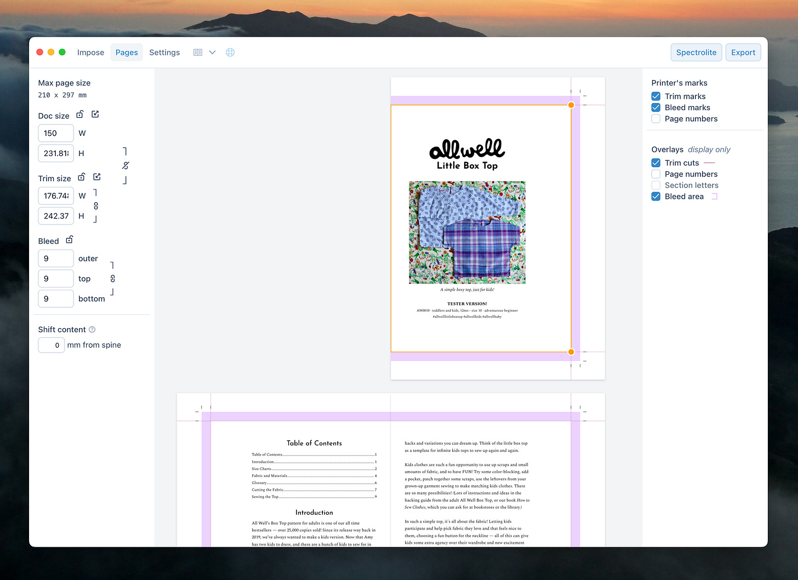This screenshot has height=580, width=798.
Task: Click the top orange trim handle on cover
Action: [x=571, y=105]
